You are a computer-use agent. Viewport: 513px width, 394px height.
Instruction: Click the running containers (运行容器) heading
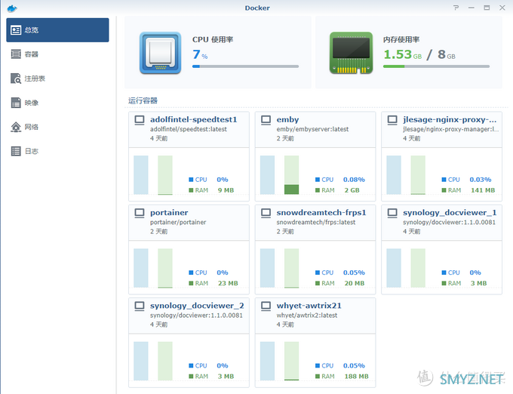[x=143, y=100]
